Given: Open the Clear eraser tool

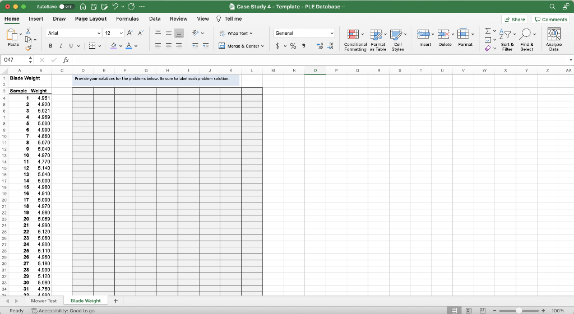Looking at the screenshot, I should pos(488,48).
